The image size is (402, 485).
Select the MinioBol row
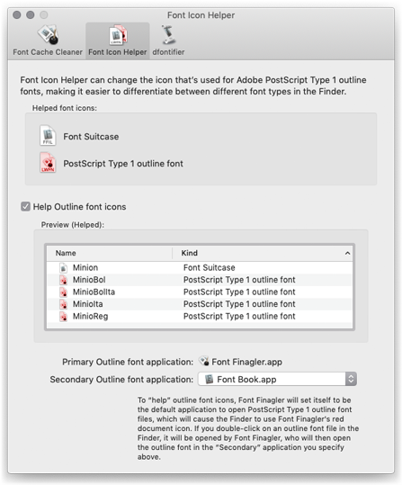200,280
